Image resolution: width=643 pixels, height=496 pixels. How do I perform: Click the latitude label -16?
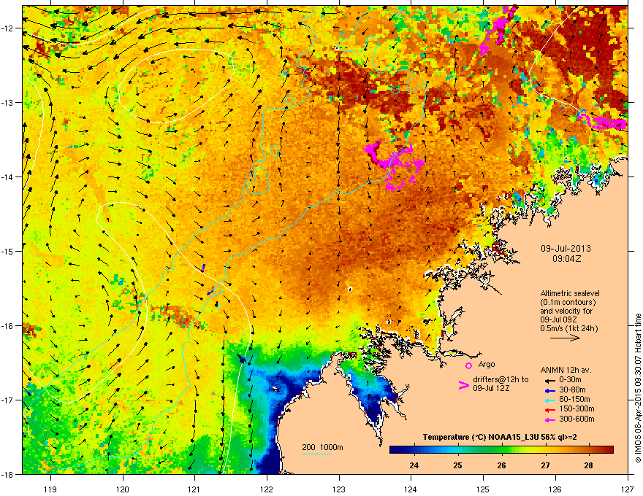(8, 325)
